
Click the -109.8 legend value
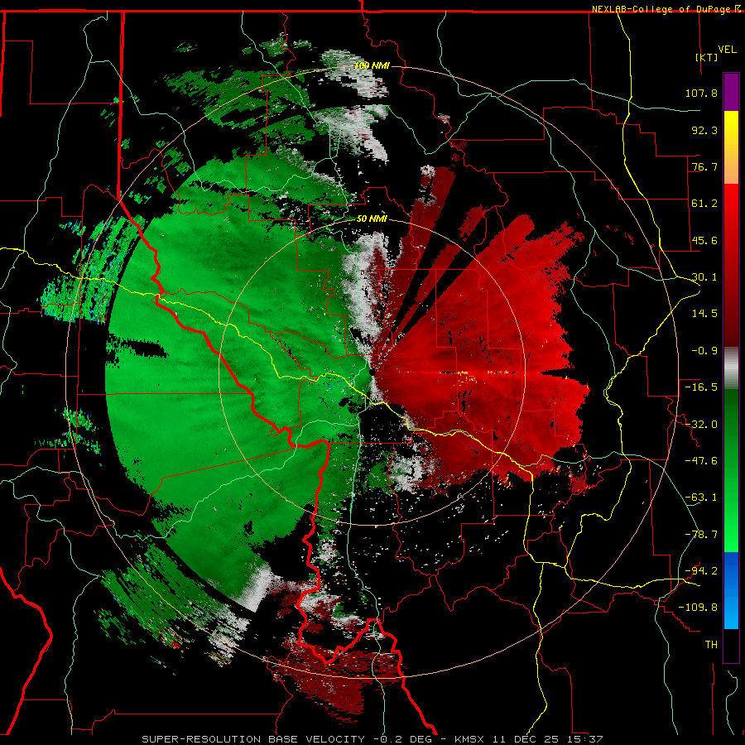[698, 608]
